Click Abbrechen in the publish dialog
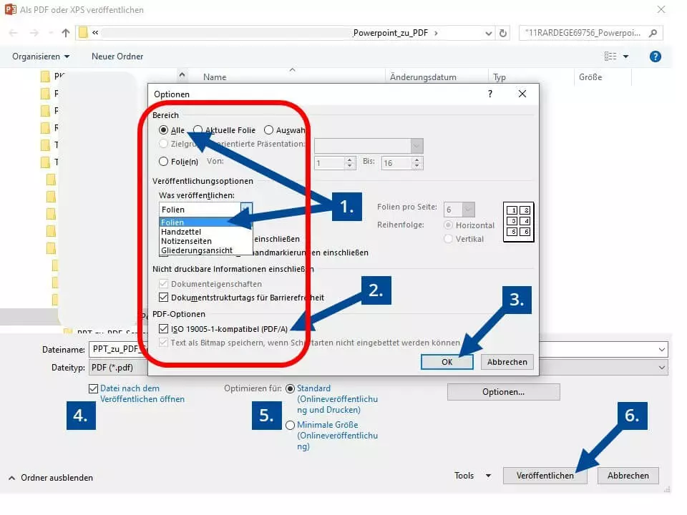The width and height of the screenshot is (687, 515). 628,476
